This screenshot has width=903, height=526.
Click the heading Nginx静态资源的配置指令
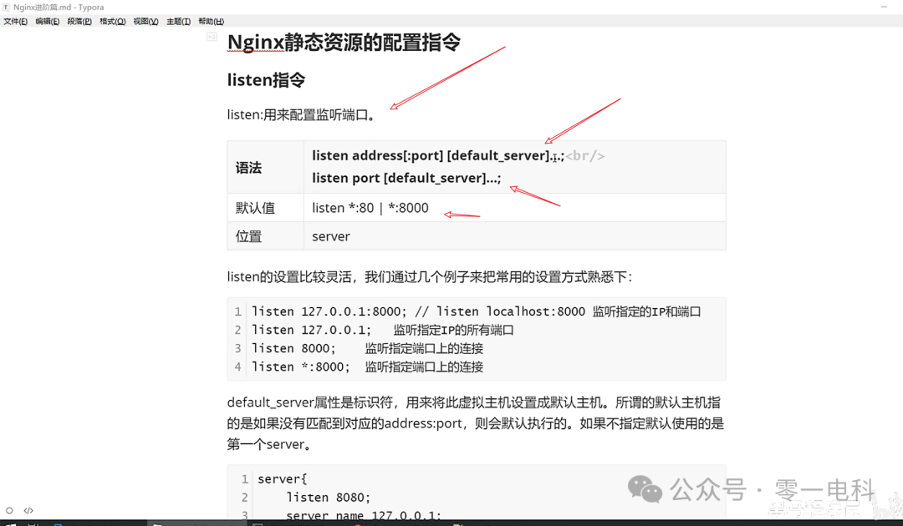tap(344, 42)
